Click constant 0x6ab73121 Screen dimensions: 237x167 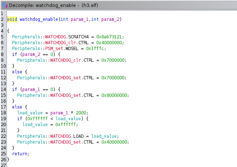point(109,37)
